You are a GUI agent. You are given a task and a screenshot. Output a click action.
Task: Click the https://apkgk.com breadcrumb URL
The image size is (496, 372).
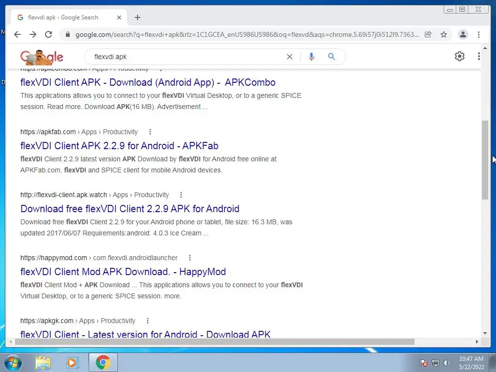47,321
